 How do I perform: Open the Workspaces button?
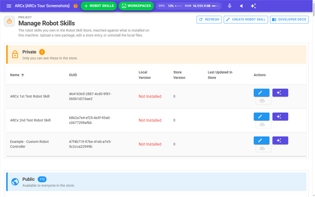point(136,6)
